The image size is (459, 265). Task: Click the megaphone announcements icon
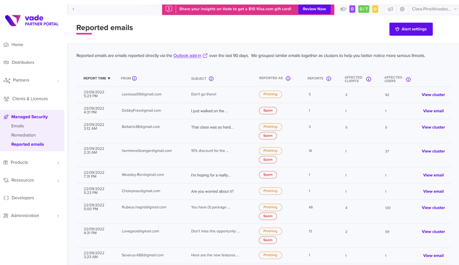tap(390, 9)
